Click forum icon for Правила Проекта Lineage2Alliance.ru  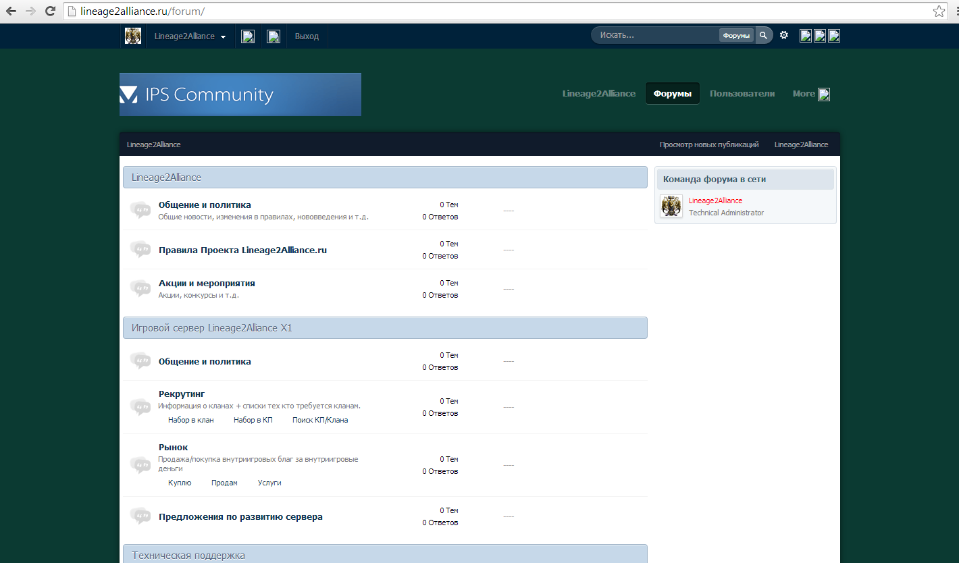[x=140, y=250]
